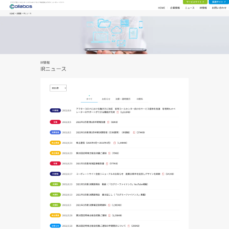Open PDF icon beside 79KB shareholder meeting notice
This screenshot has width=229, height=229.
tap(109, 153)
